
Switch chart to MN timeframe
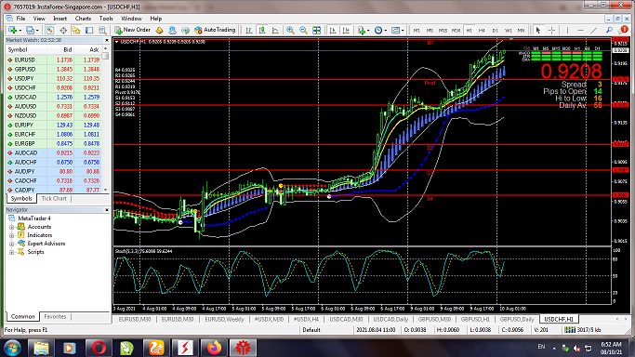pyautogui.click(x=522, y=31)
